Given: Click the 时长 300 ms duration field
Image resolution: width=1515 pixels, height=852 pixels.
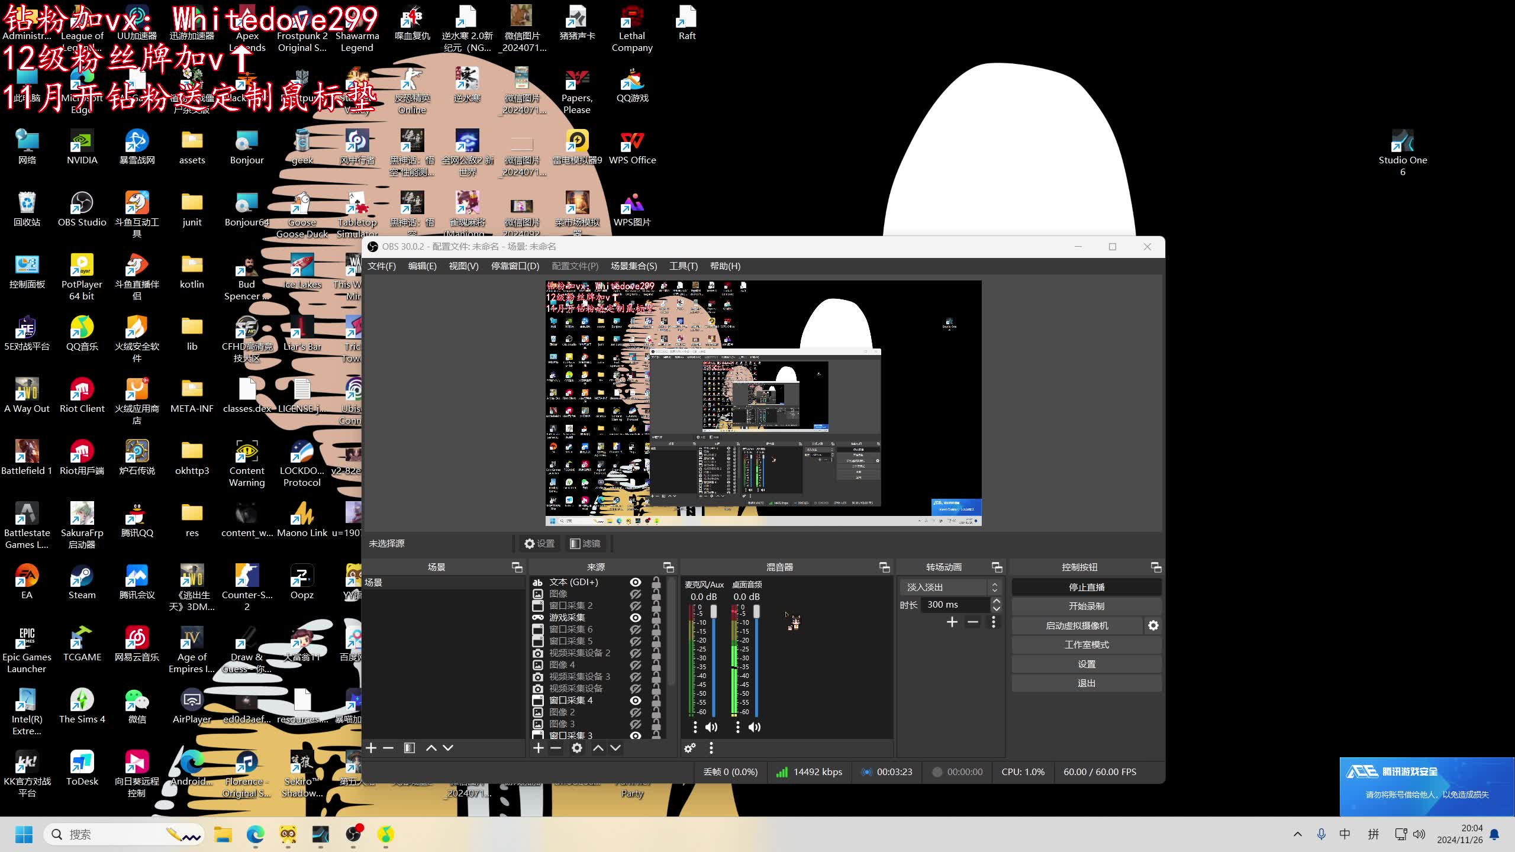Looking at the screenshot, I should [955, 605].
